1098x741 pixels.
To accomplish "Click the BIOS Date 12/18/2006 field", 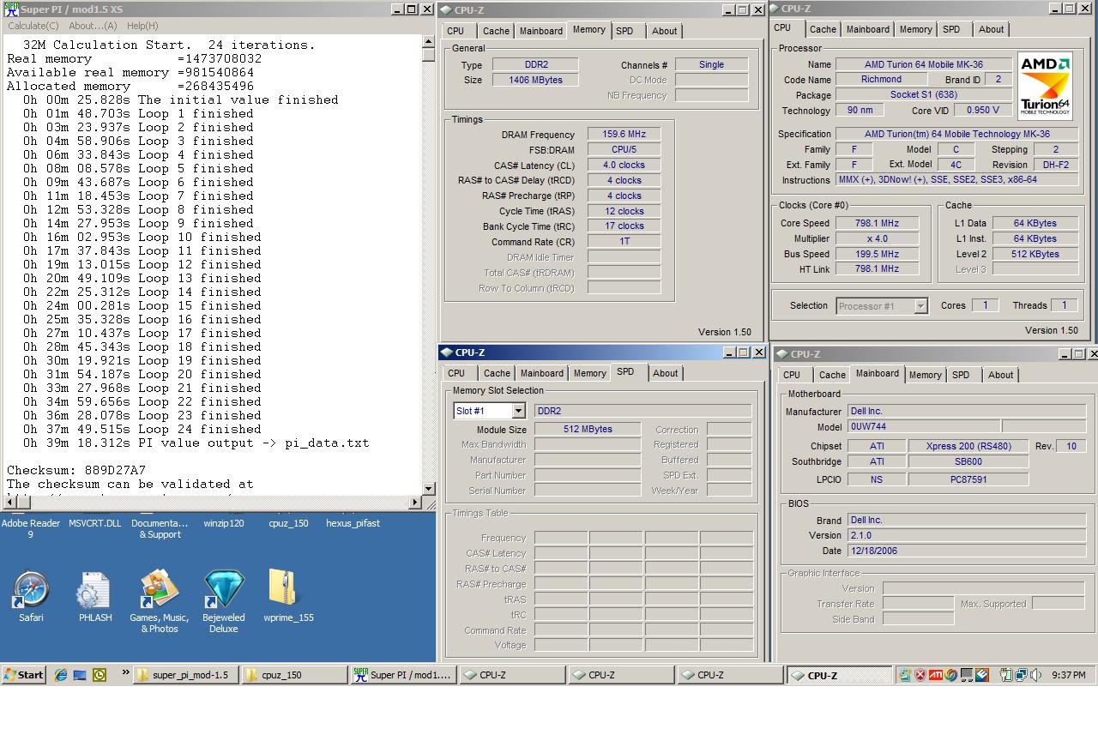I will (967, 551).
